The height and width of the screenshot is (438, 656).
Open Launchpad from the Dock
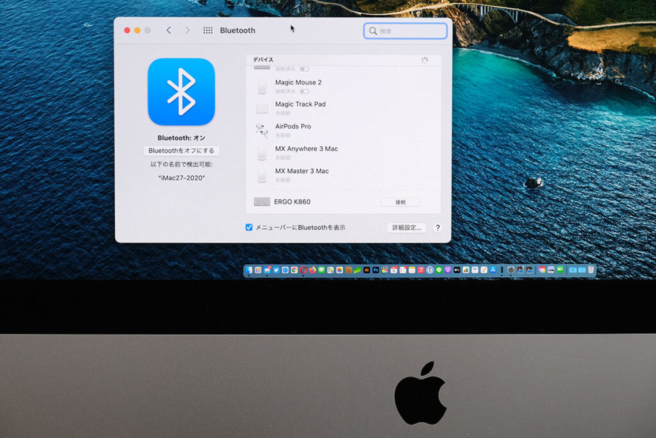click(x=258, y=270)
